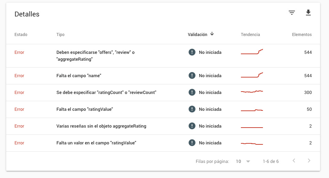Open the rows per page value 10

[x=238, y=161]
